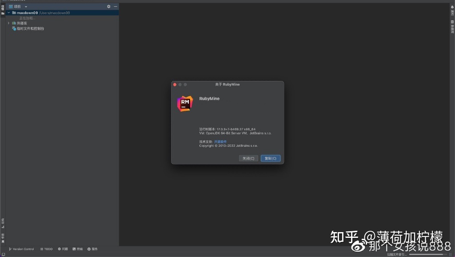Viewport: 455px width, 257px height.
Task: Open the 终端 terminal tool window
Action: tap(78, 249)
